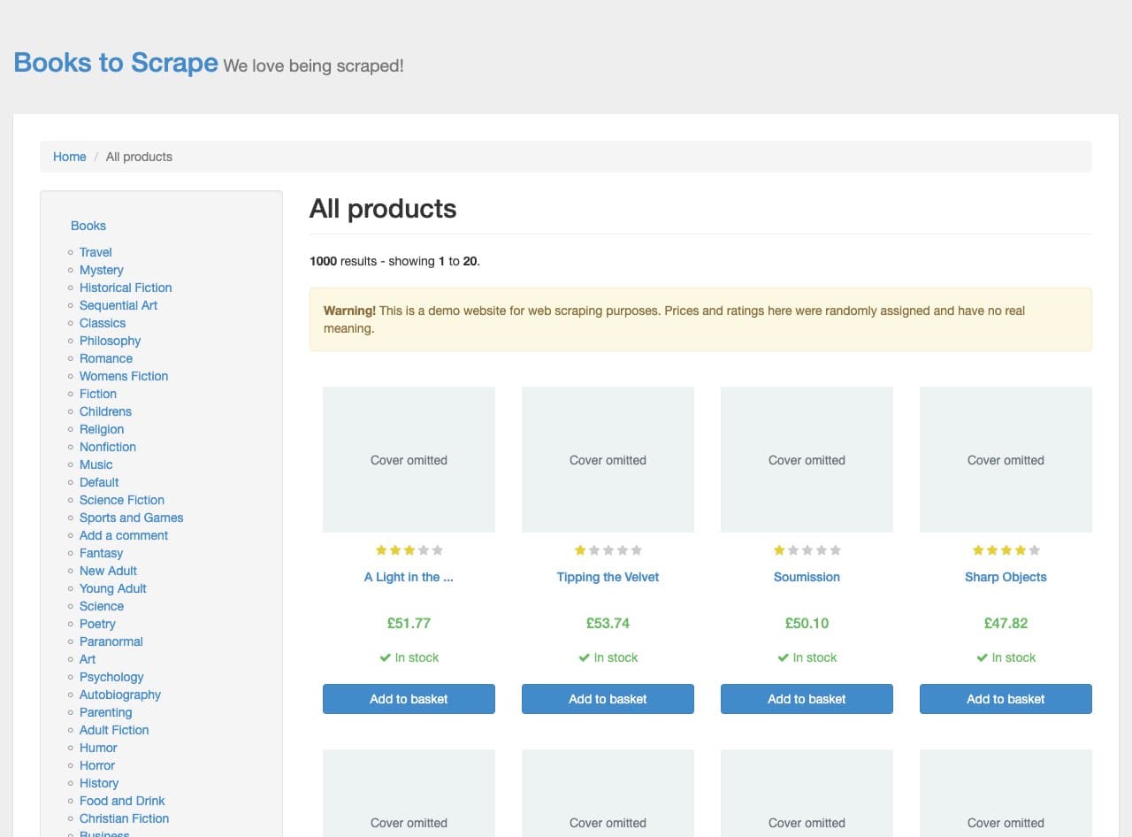
Task: Click the star rating of A Light in the ...
Action: point(409,550)
